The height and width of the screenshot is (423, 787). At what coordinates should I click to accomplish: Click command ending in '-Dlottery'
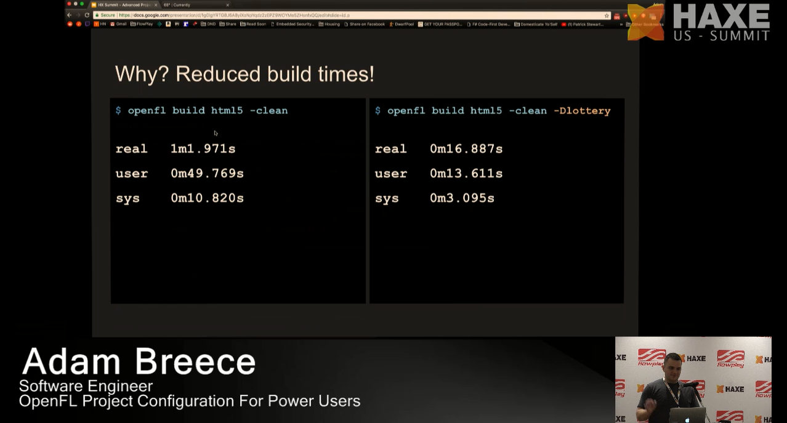499,111
